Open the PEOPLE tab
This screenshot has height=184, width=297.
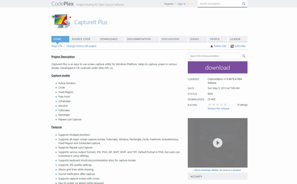[x=218, y=39]
